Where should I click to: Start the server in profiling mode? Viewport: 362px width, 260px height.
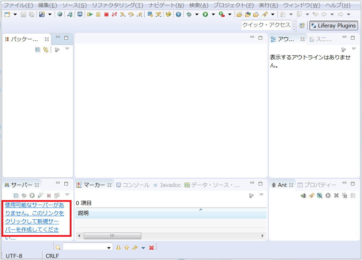point(40,195)
